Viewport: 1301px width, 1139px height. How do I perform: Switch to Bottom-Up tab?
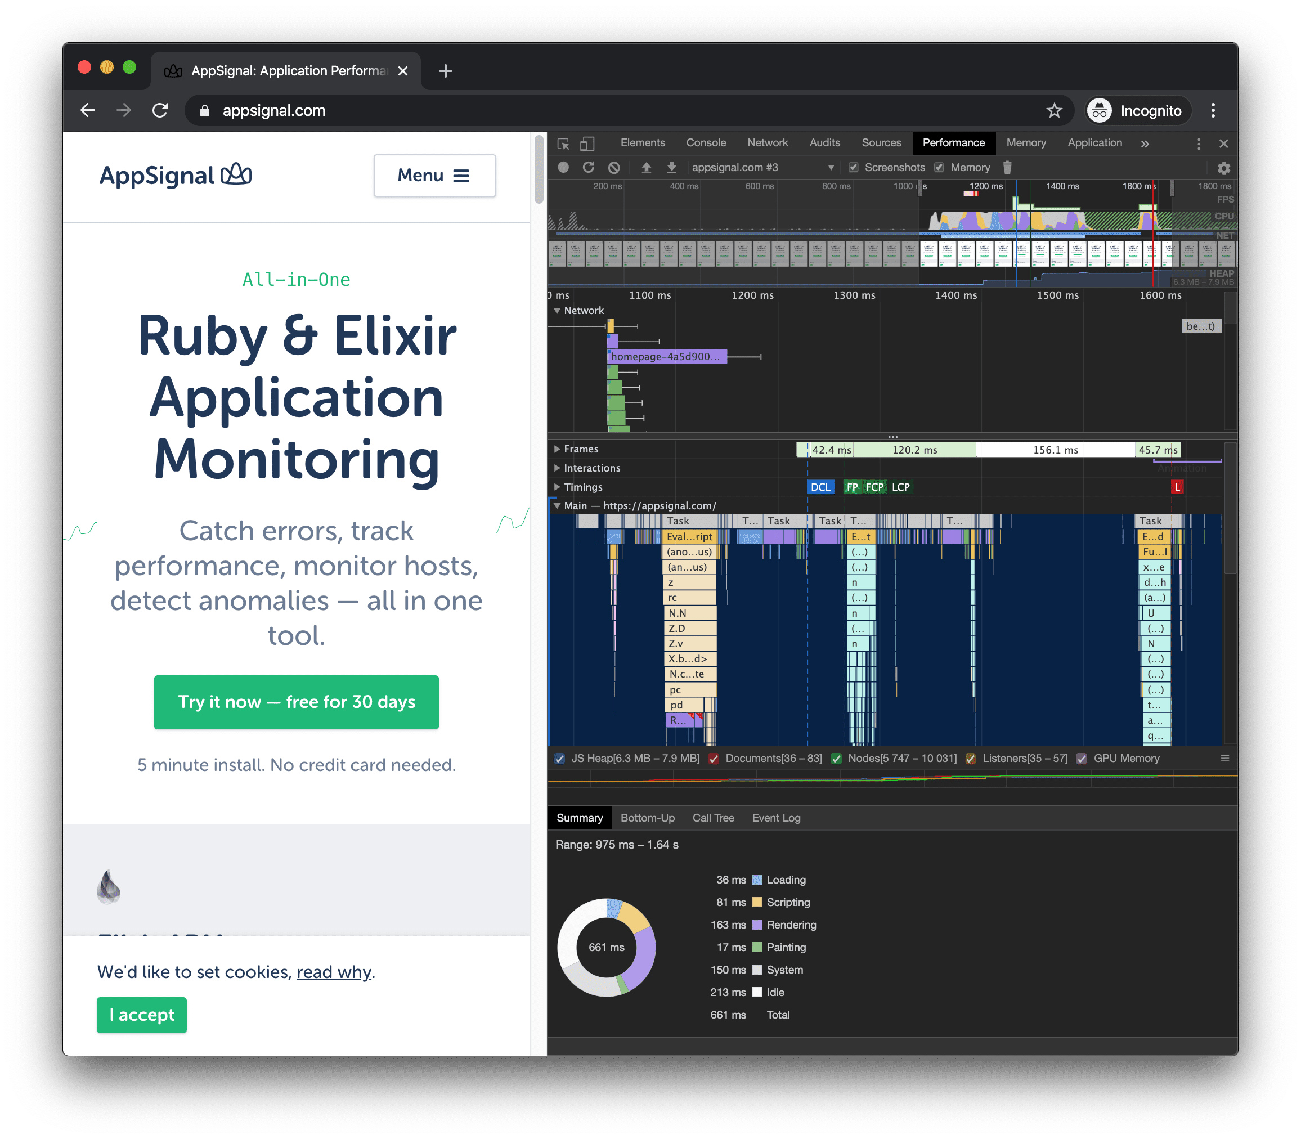647,817
